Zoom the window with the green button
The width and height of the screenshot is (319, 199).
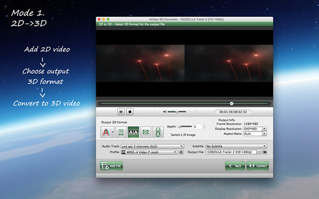click(108, 19)
